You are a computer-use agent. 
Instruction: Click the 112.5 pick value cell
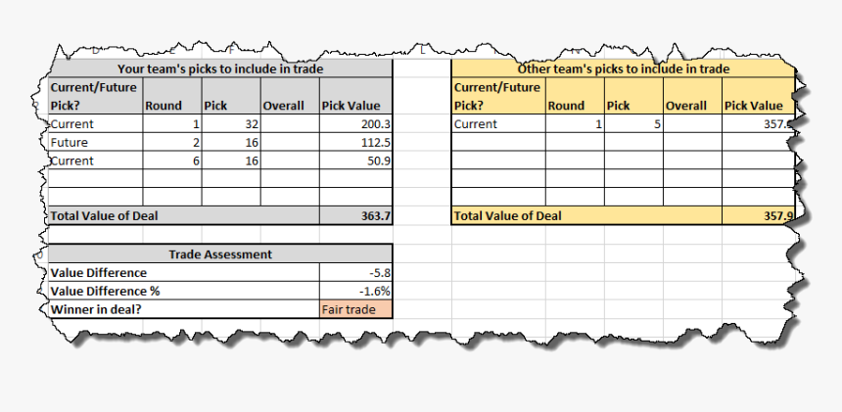point(355,143)
